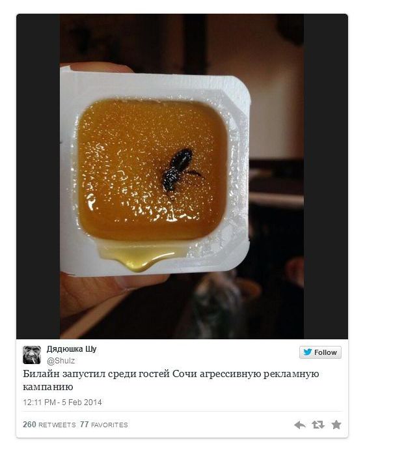Open the Дядюшка Шу profile avatar
This screenshot has height=452, width=419.
coord(32,354)
